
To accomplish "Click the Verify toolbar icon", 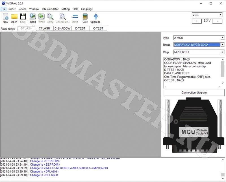I will point(50,18).
